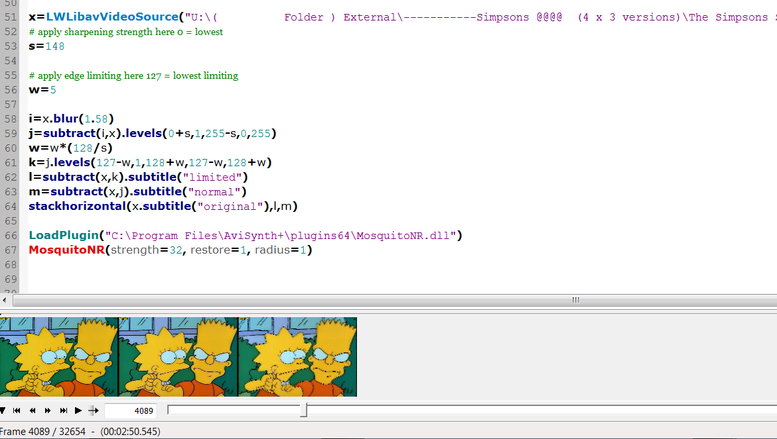Click line number 69 in the gutter

(11, 279)
